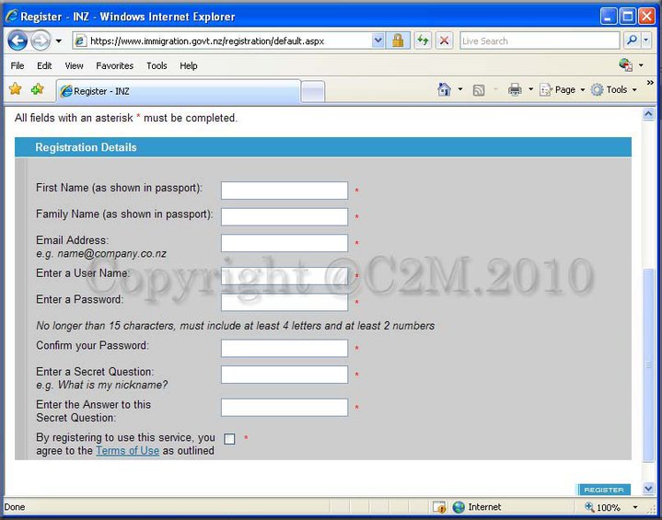Select the Register - INZ tab
Image resolution: width=662 pixels, height=520 pixels.
point(175,91)
